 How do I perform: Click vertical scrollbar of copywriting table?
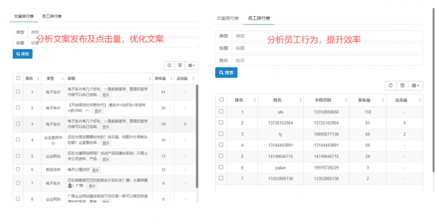coord(197,136)
